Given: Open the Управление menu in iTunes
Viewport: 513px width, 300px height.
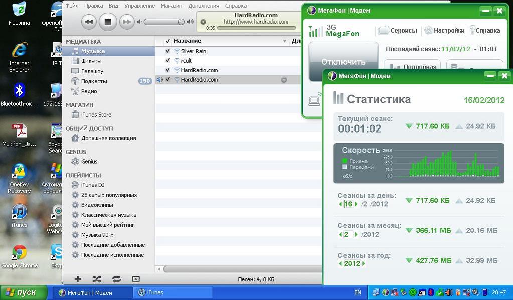Looking at the screenshot, I should 140,6.
